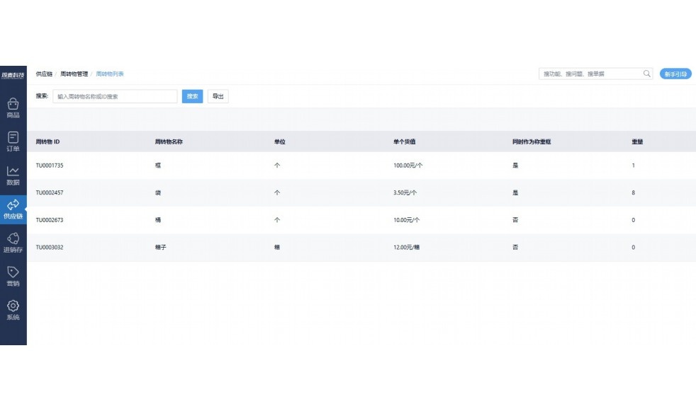Open the 系统 settings module
696x411 pixels.
coord(13,309)
